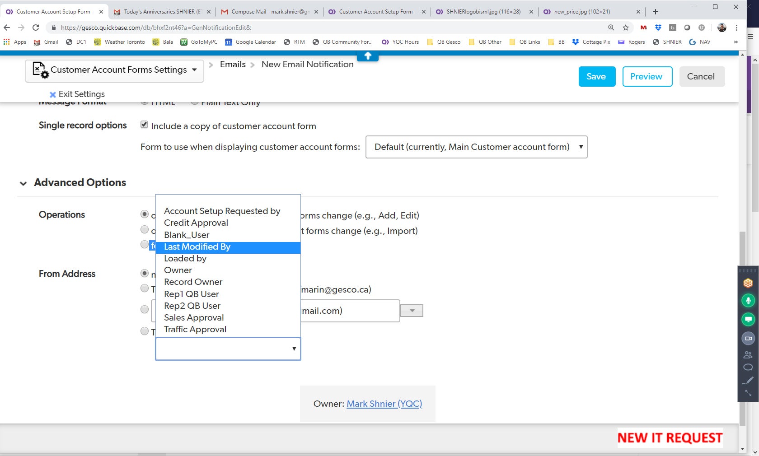Click the page vertical scrollbar thumb

742,330
